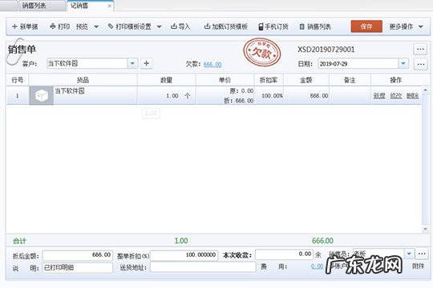Click the 备注 column header
Viewport: 433px width, 288px height.
[x=350, y=80]
